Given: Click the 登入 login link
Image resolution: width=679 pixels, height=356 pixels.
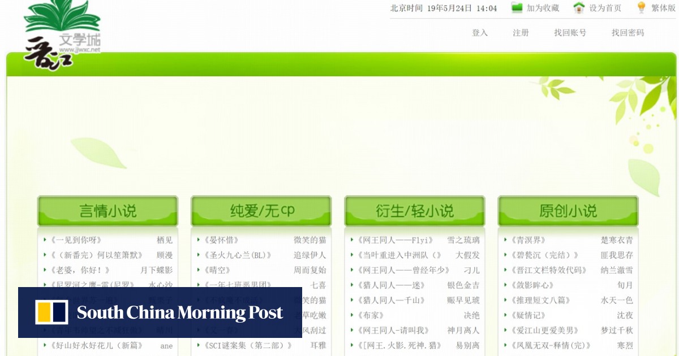Looking at the screenshot, I should tap(480, 33).
